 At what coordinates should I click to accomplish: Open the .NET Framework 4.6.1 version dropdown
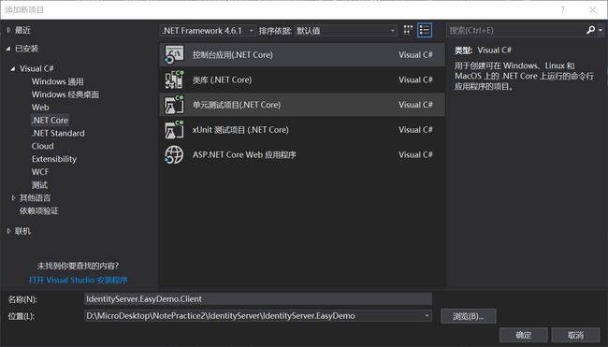208,31
